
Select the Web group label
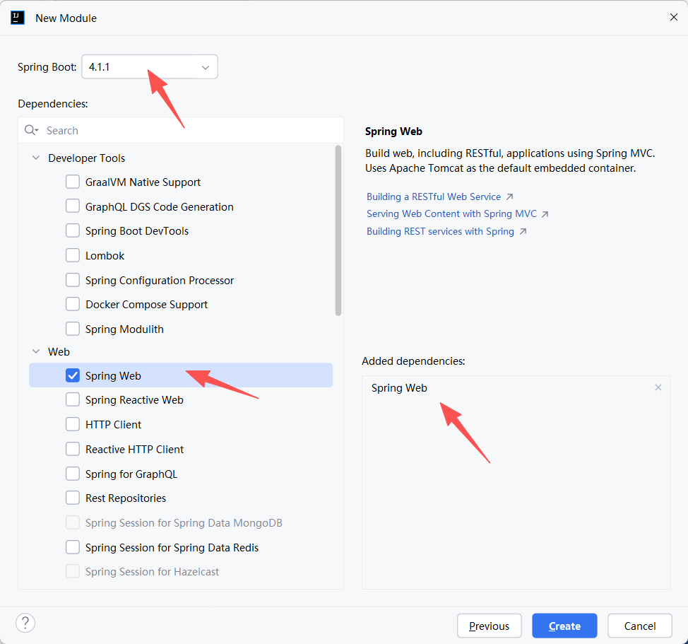coord(59,351)
